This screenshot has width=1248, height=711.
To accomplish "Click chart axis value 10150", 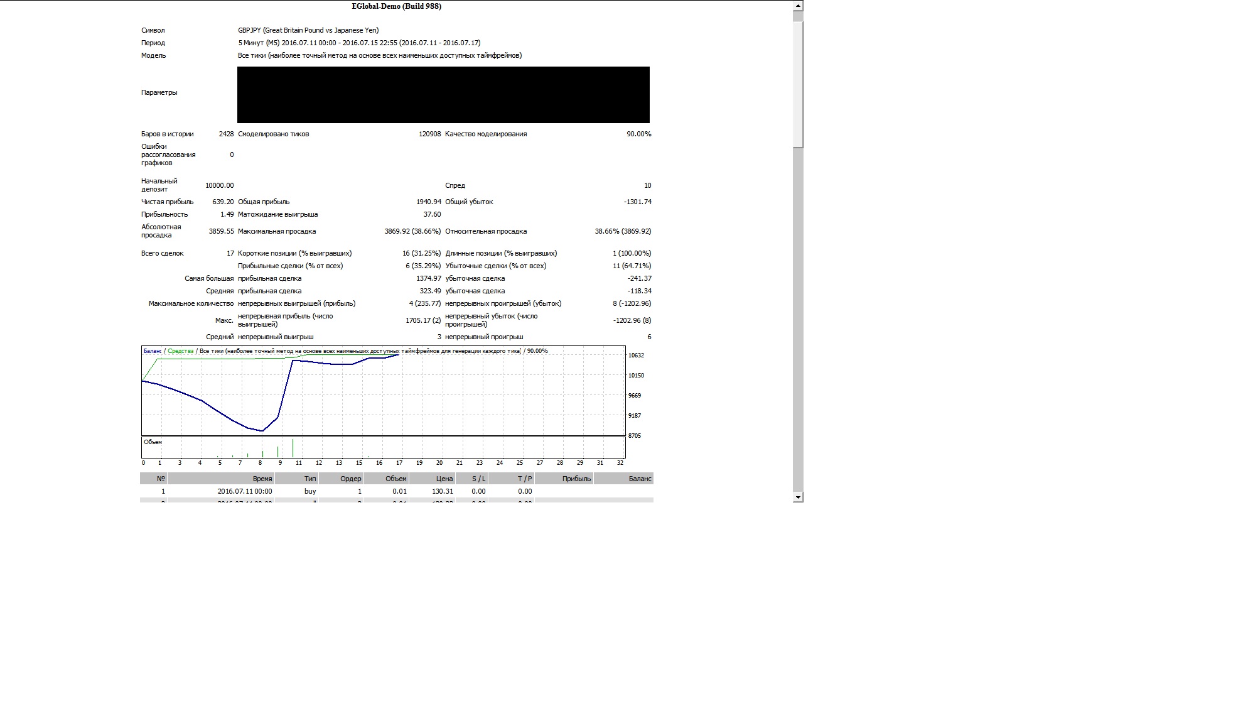I will point(636,376).
